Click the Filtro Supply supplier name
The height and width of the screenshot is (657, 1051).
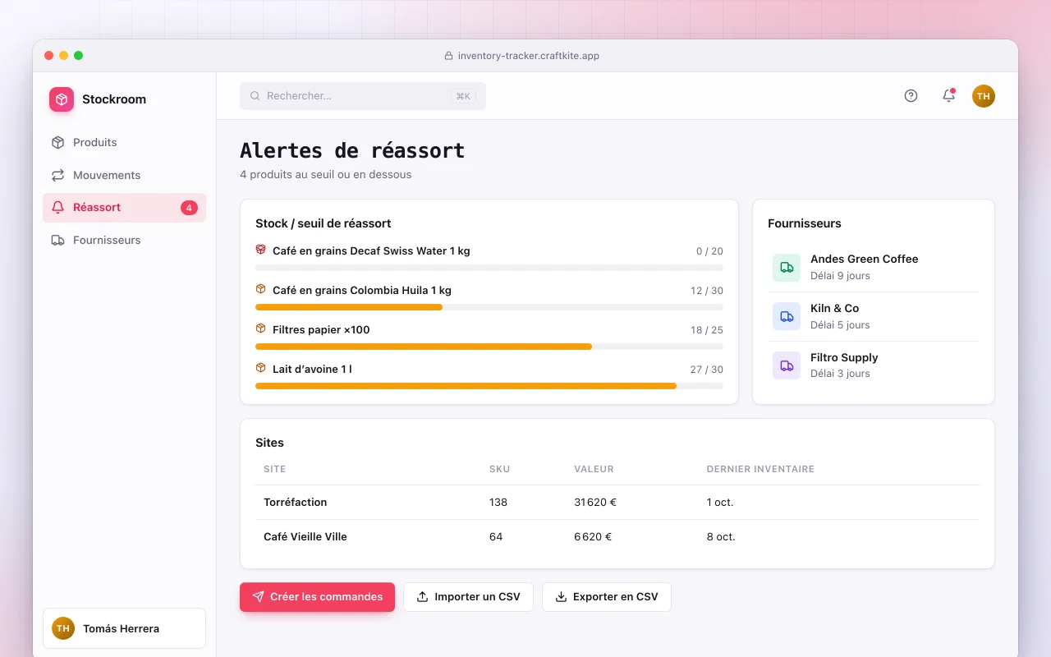point(844,357)
